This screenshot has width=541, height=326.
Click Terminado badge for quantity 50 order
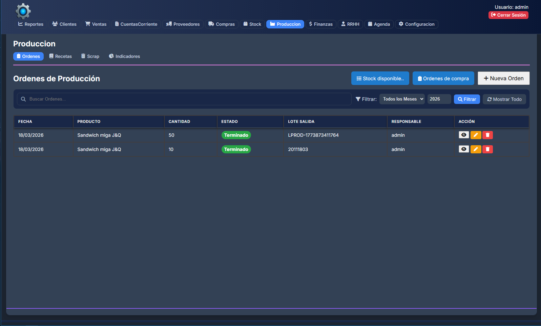(236, 135)
